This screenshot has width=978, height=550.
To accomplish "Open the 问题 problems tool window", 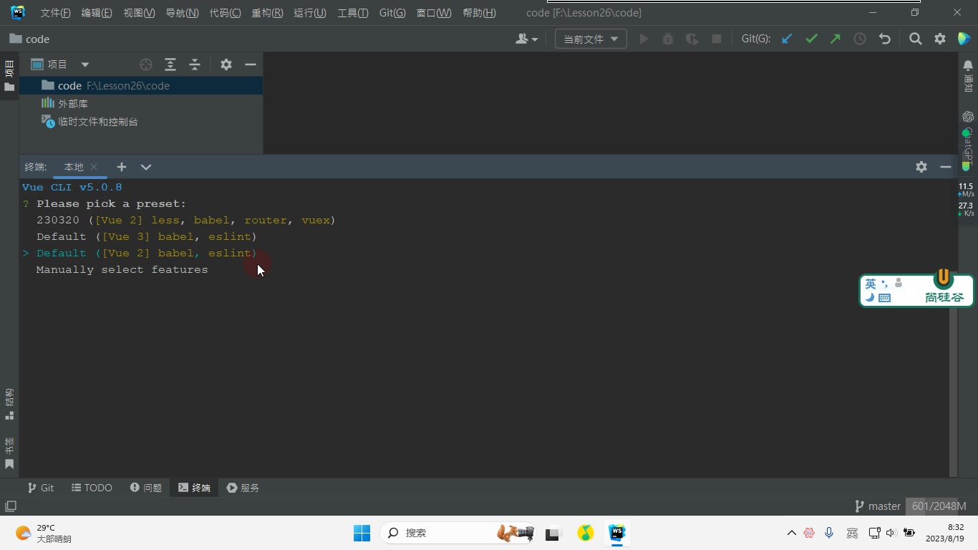I will click(146, 488).
